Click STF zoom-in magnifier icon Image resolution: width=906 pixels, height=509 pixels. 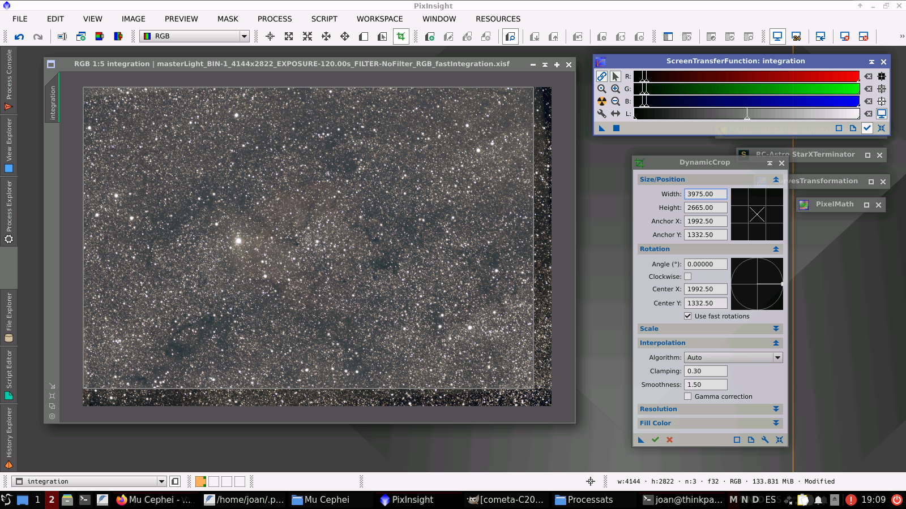(x=616, y=89)
